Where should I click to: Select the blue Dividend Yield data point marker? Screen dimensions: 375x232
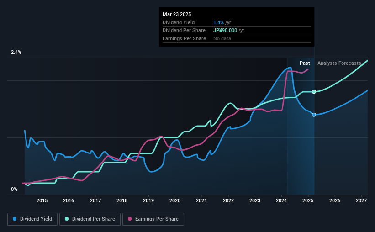coord(314,115)
